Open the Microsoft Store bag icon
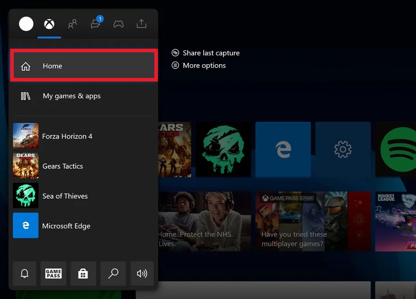The width and height of the screenshot is (416, 299). click(83, 273)
